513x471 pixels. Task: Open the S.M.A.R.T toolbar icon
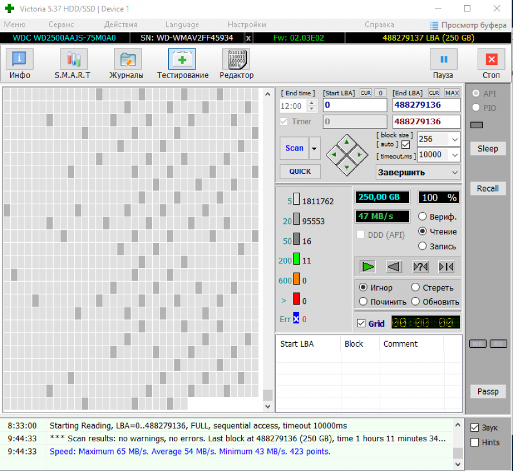click(x=72, y=59)
